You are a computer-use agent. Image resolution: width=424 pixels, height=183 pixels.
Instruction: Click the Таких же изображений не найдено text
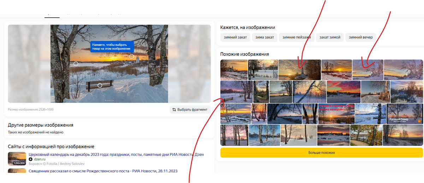[36, 132]
